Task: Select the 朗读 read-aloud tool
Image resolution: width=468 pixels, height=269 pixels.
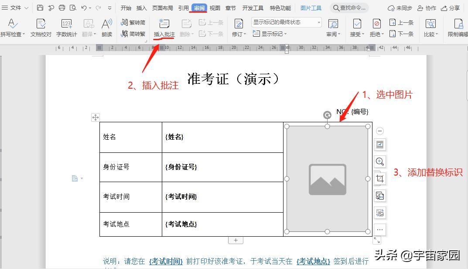Action: [106, 27]
